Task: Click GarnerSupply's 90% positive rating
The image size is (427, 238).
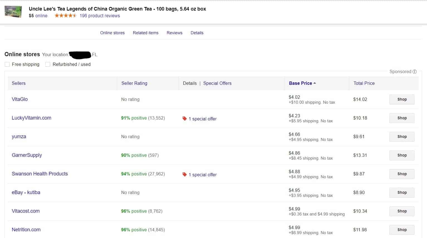Action: pos(134,155)
